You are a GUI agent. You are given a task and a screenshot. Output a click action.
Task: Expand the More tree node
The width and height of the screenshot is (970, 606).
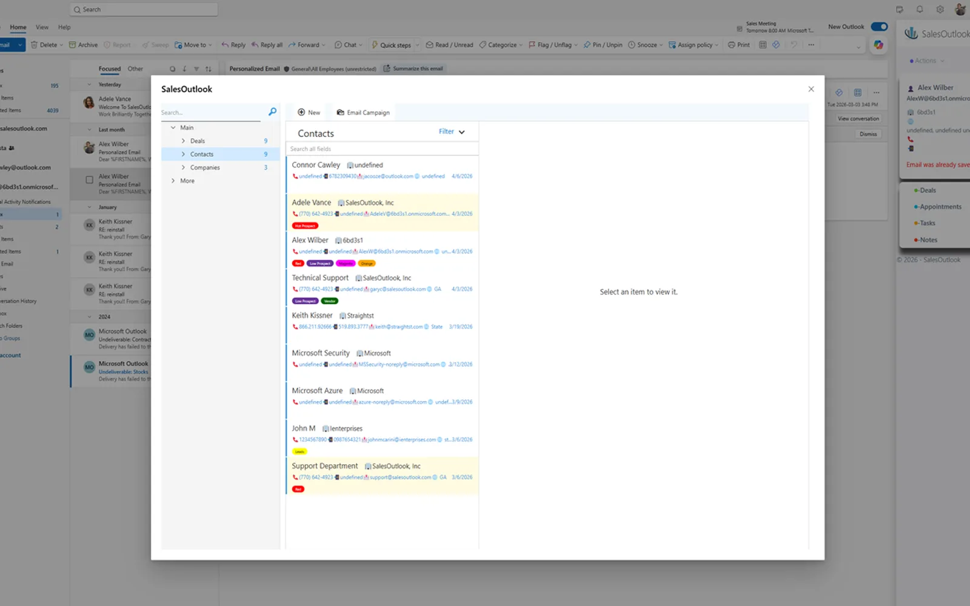(x=173, y=181)
